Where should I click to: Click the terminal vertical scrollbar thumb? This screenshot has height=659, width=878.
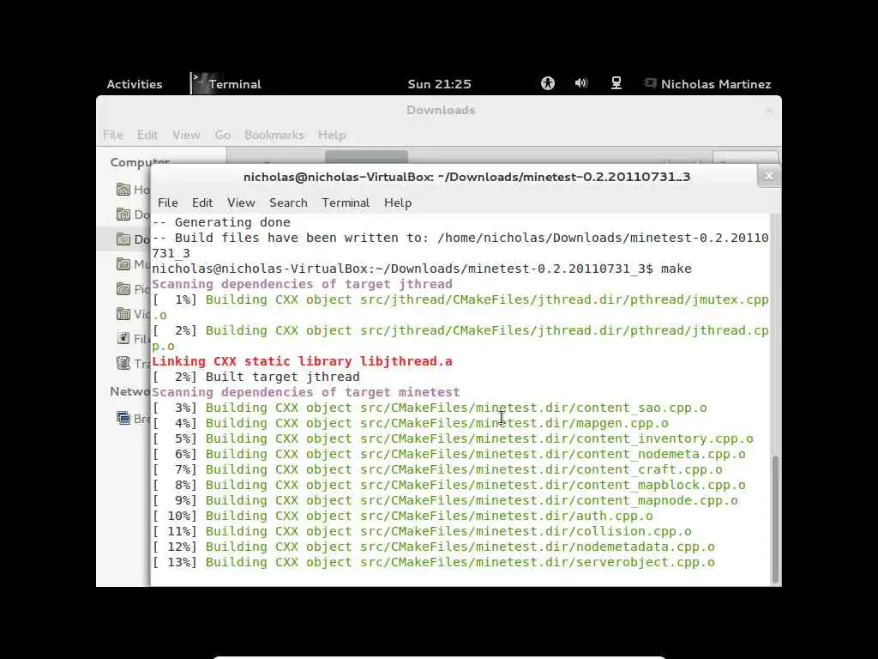pos(775,519)
